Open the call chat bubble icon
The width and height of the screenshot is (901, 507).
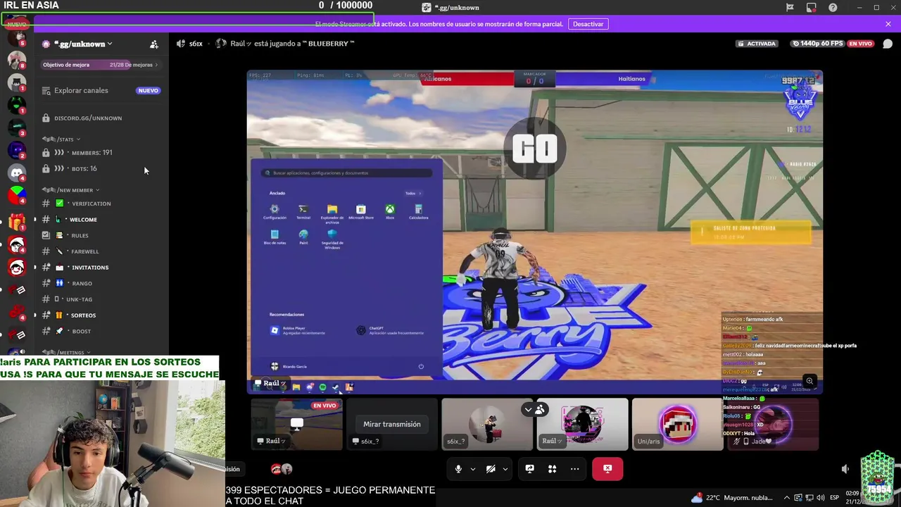[x=888, y=44]
